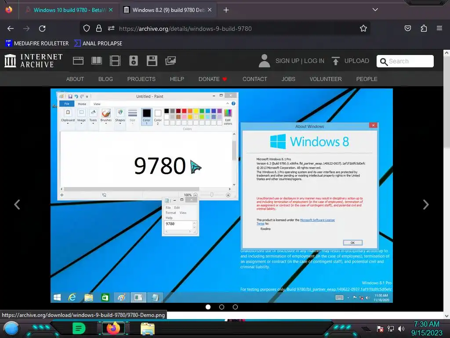Expand the list all tabs chevron

[x=375, y=10]
